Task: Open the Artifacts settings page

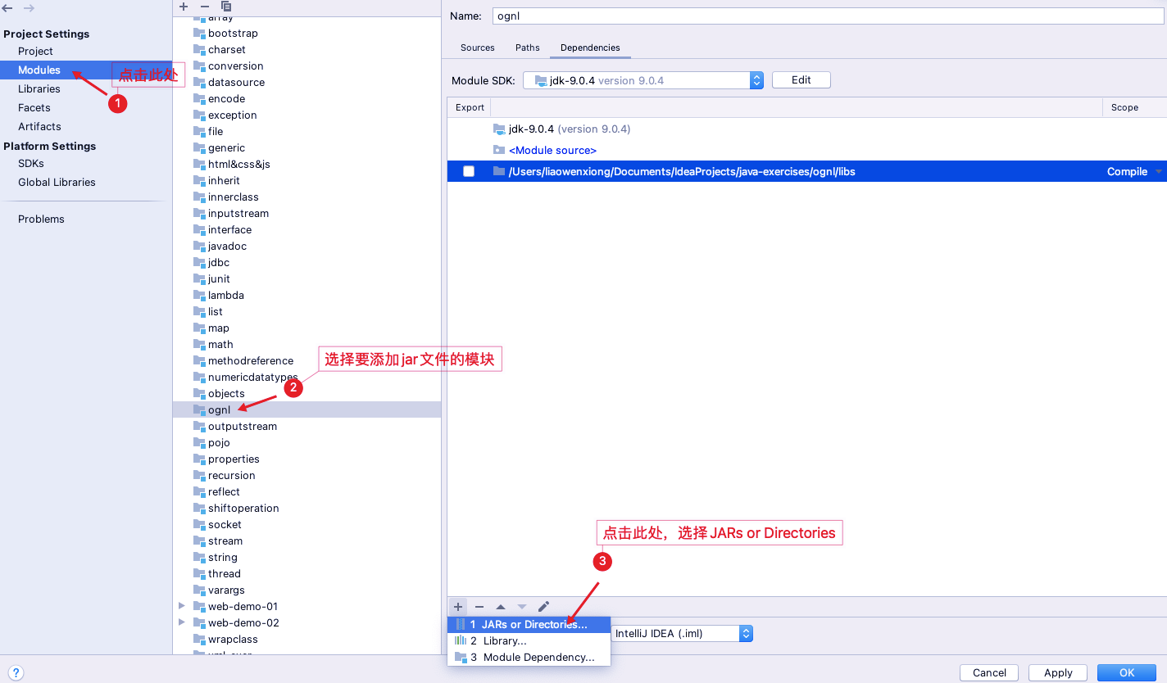Action: coord(39,126)
